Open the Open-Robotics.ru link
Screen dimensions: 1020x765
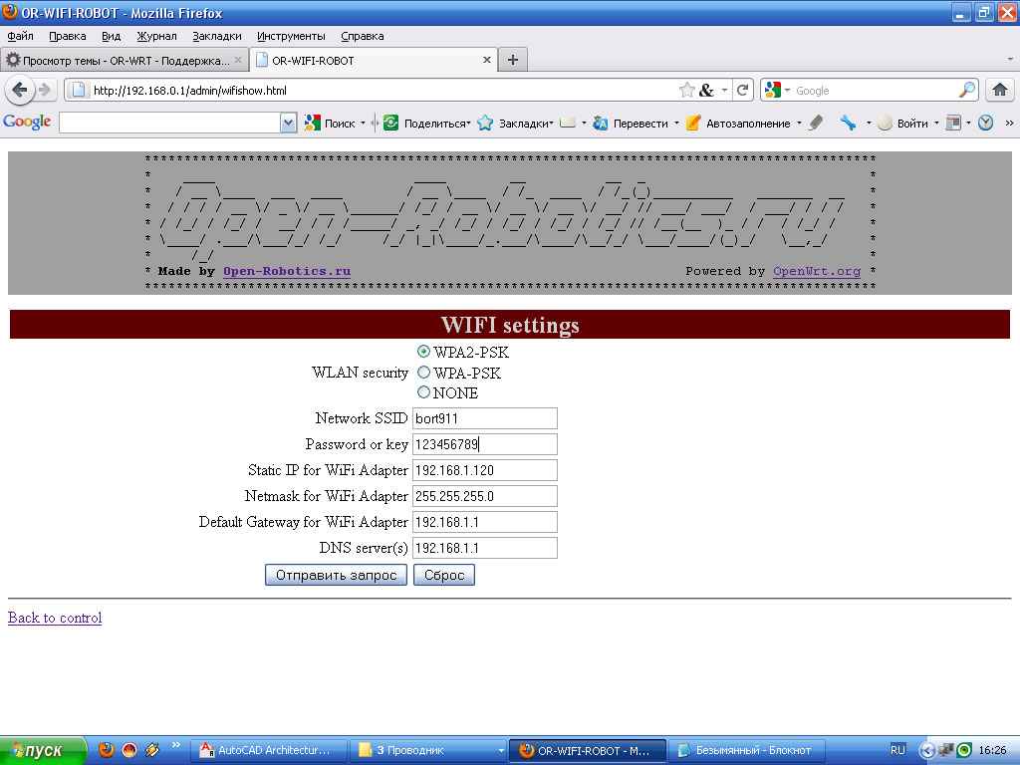point(287,271)
